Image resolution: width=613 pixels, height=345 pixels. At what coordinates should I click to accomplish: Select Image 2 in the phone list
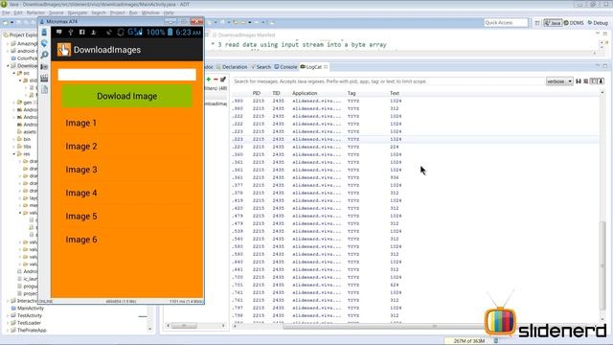(126, 147)
